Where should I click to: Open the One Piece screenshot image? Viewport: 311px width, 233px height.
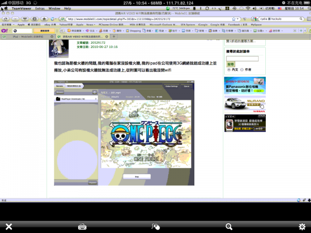pyautogui.click(x=124, y=133)
